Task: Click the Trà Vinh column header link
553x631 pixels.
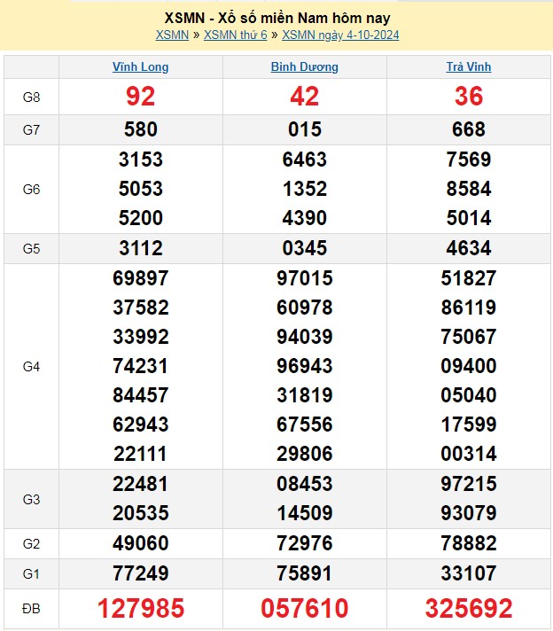Action: [468, 67]
